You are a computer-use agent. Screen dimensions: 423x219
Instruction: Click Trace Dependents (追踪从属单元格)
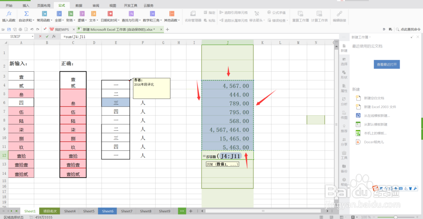coord(233,20)
